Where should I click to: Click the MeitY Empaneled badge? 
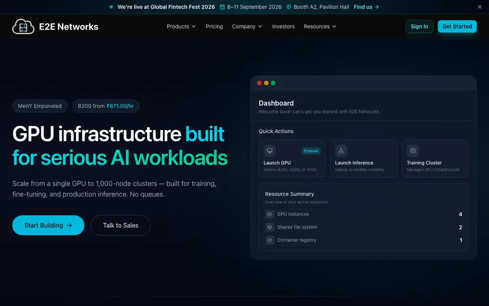(40, 106)
